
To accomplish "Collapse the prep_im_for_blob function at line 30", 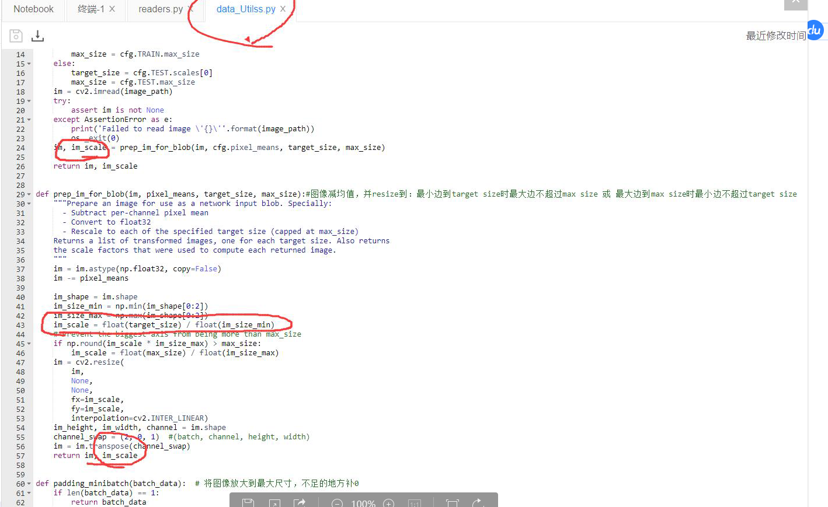I will tap(28, 203).
